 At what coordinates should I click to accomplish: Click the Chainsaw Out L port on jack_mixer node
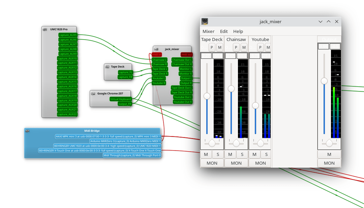click(182, 59)
